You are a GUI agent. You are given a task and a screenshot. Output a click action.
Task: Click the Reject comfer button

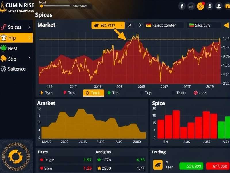pyautogui.click(x=163, y=25)
